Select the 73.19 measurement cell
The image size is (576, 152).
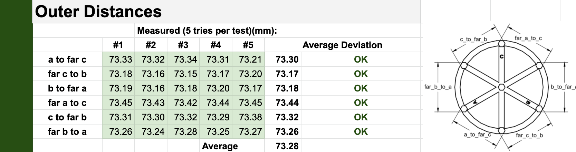(x=120, y=88)
